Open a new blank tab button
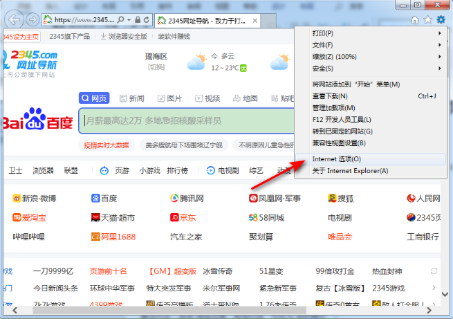The height and width of the screenshot is (319, 453). coord(268,21)
